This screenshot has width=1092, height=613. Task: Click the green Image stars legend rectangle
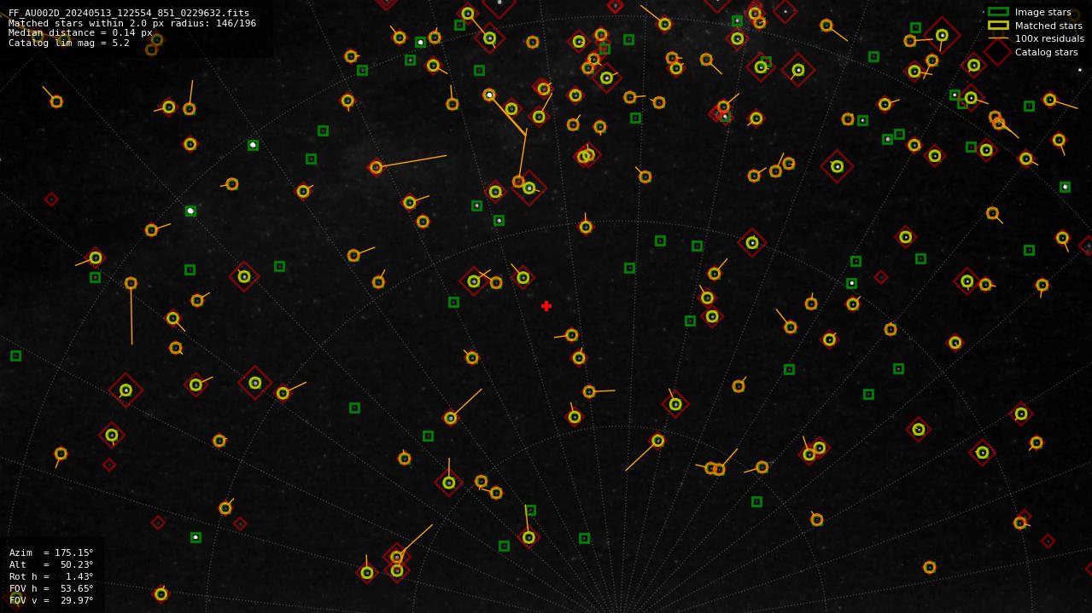(998, 12)
